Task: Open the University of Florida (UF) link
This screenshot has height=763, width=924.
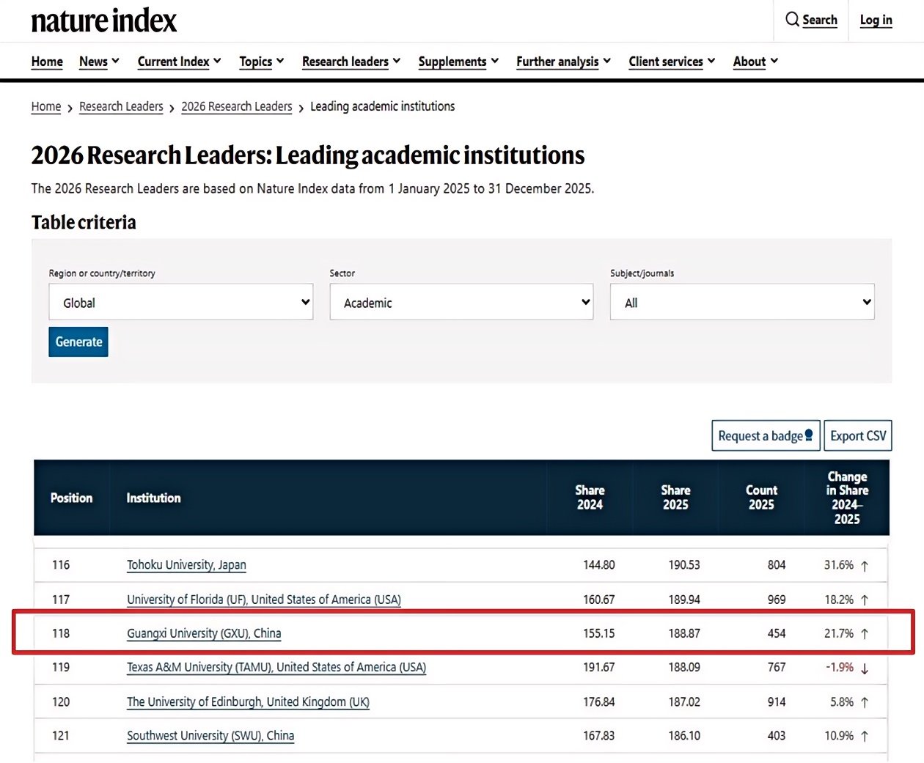Action: [x=264, y=600]
